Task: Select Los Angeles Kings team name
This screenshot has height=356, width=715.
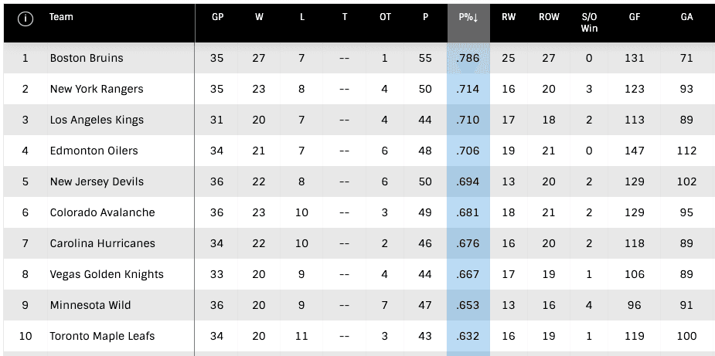Action: pos(97,120)
